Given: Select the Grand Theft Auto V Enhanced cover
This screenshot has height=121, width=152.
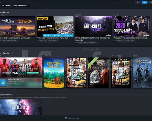Looking at the screenshot, I should [x=121, y=73].
